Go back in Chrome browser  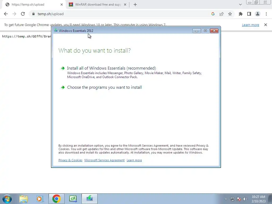(6, 14)
